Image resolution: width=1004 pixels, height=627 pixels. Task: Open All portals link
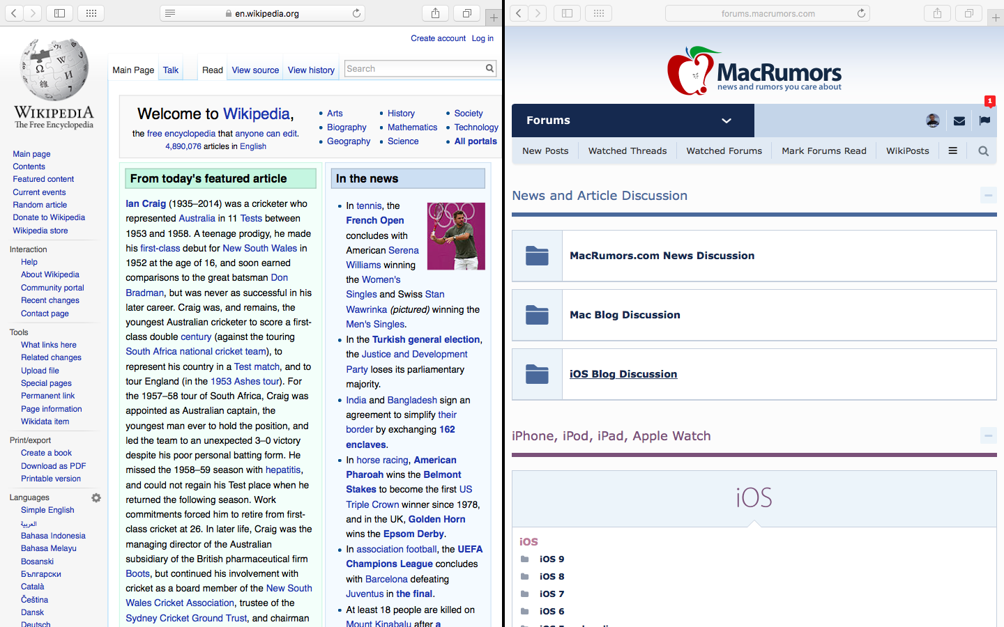click(x=476, y=141)
